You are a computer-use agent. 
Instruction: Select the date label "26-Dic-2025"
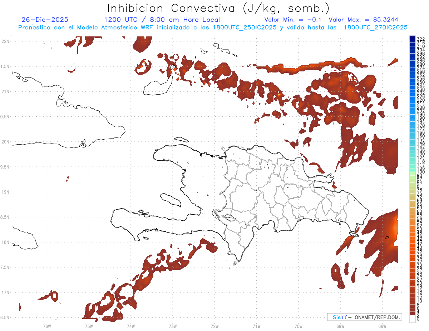coord(45,20)
